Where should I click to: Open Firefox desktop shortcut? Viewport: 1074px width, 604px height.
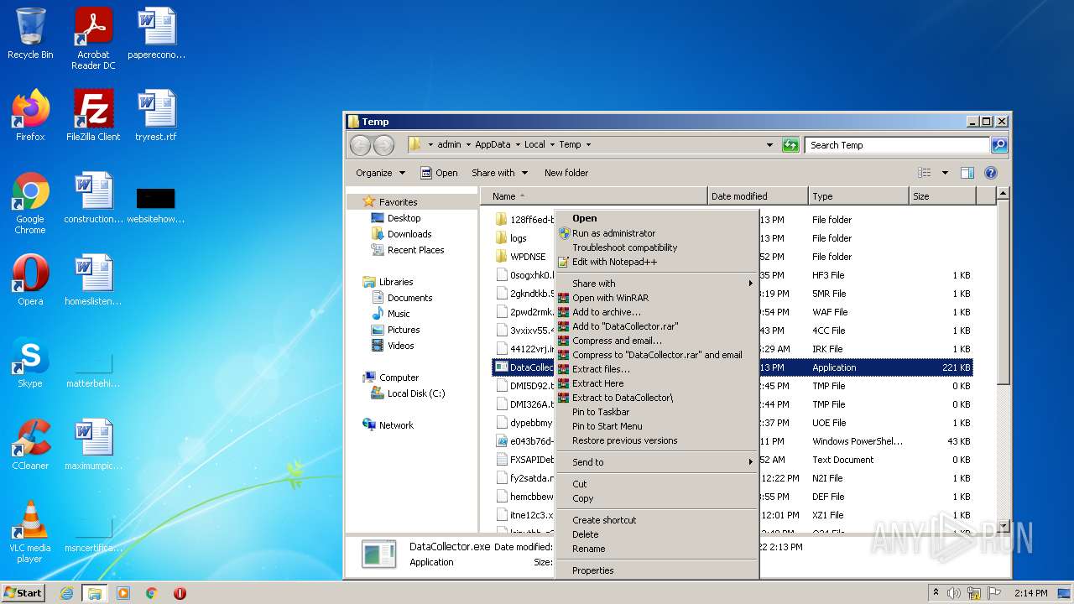click(x=30, y=116)
